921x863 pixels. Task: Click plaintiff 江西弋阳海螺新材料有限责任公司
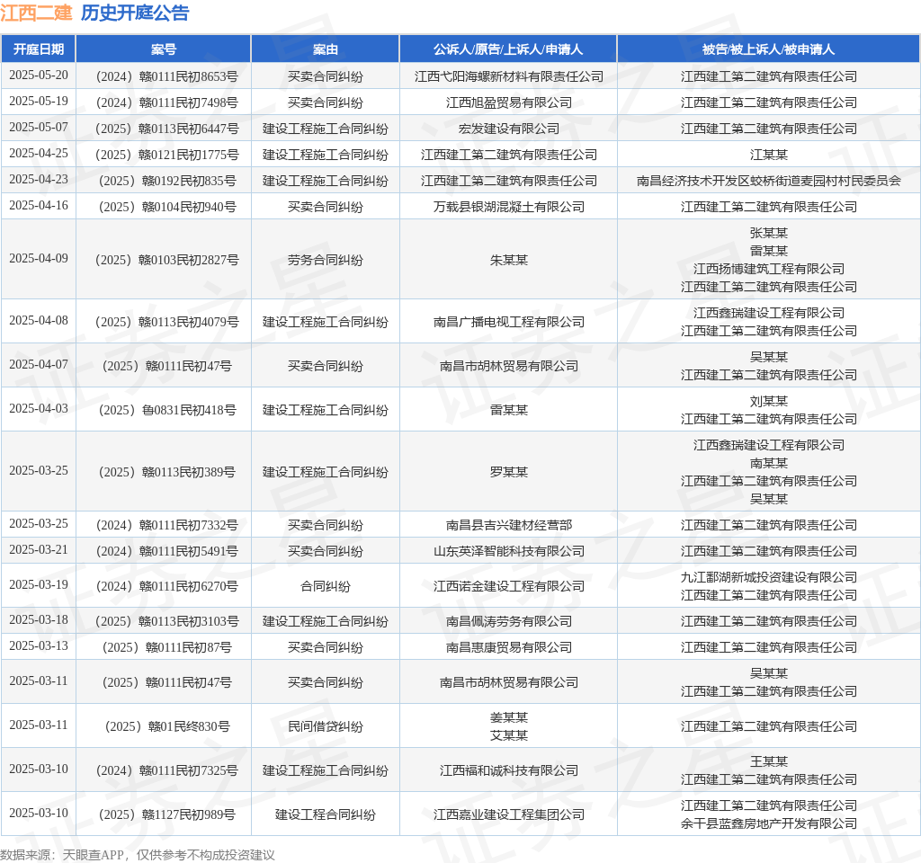(x=509, y=77)
